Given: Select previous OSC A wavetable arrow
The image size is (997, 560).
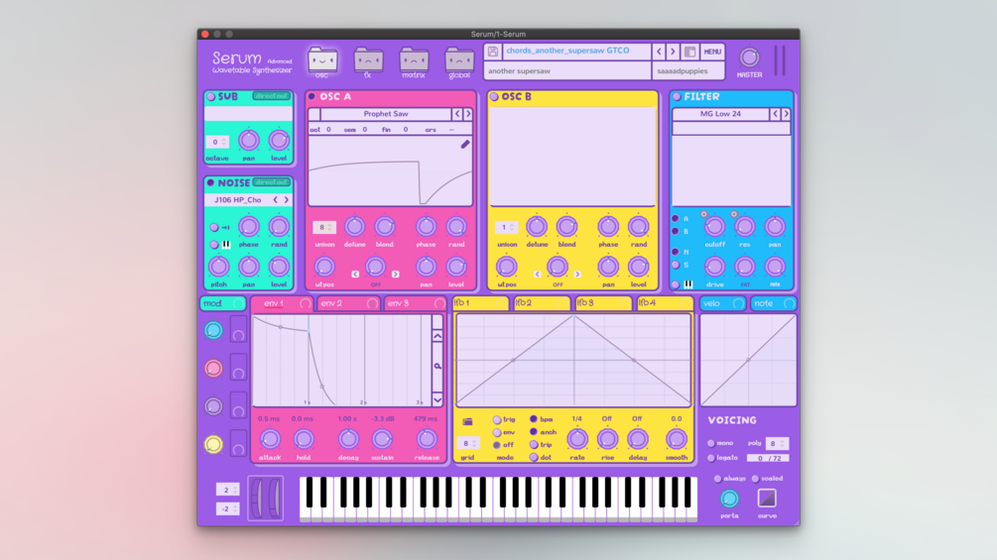Looking at the screenshot, I should [457, 114].
